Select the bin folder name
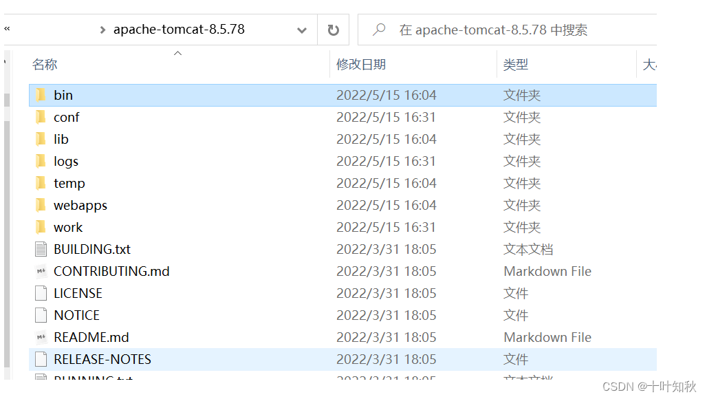The height and width of the screenshot is (399, 707). 63,95
